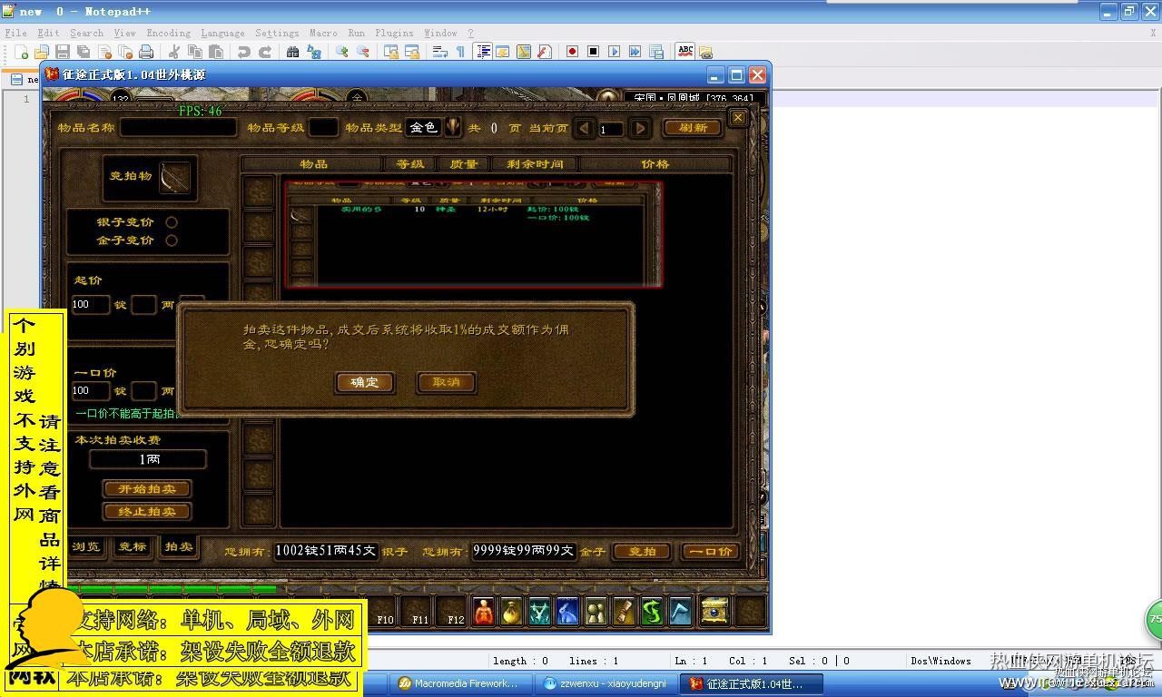Image resolution: width=1162 pixels, height=697 pixels.
Task: Click the New file icon in Notepad++
Action: pyautogui.click(x=22, y=52)
